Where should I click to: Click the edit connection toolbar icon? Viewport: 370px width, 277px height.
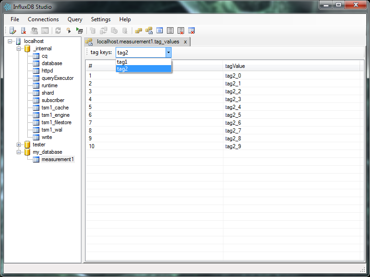coord(13,30)
